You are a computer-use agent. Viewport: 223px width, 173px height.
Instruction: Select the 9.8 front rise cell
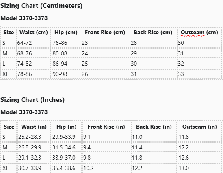point(106,158)
